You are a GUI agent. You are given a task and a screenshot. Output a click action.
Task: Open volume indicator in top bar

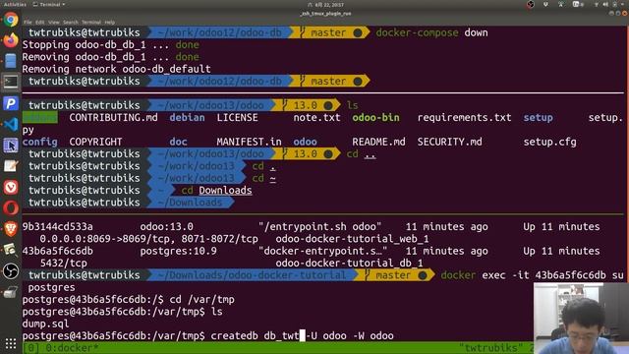pyautogui.click(x=605, y=4)
